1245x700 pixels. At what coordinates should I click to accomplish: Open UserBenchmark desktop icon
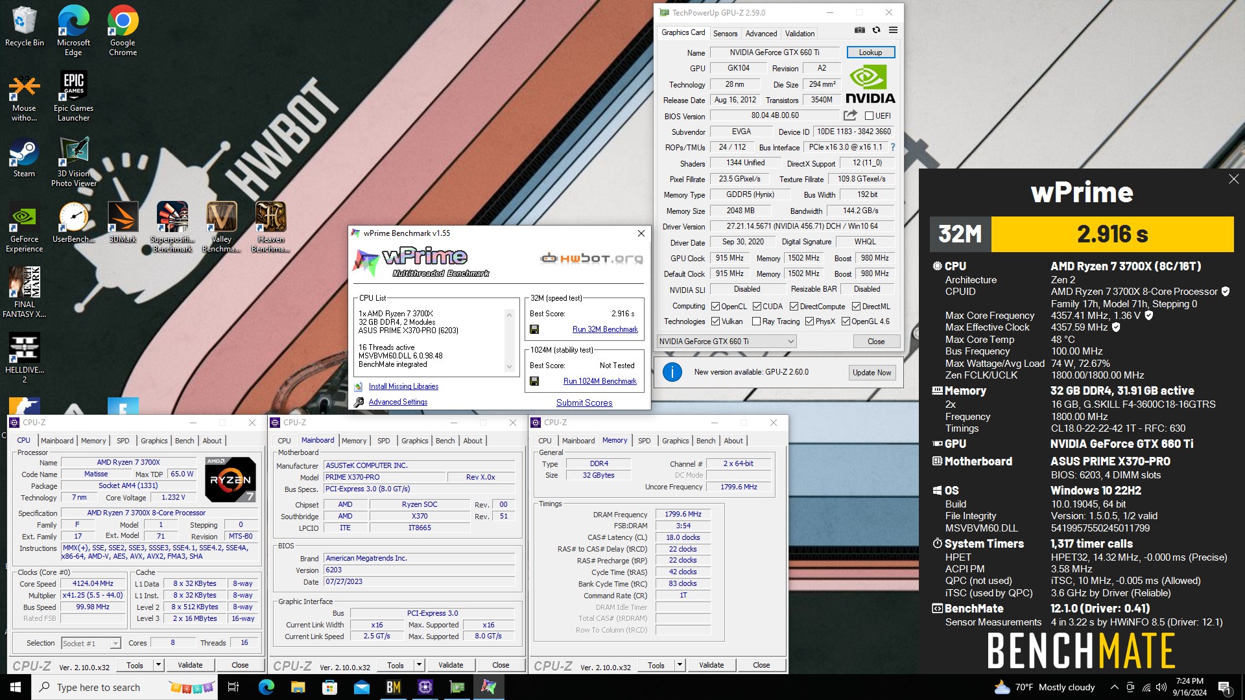(x=73, y=222)
